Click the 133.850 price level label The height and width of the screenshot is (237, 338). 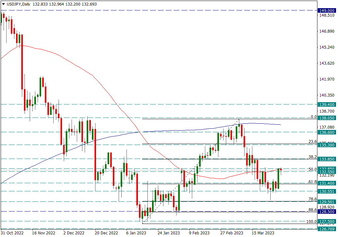pyautogui.click(x=327, y=159)
